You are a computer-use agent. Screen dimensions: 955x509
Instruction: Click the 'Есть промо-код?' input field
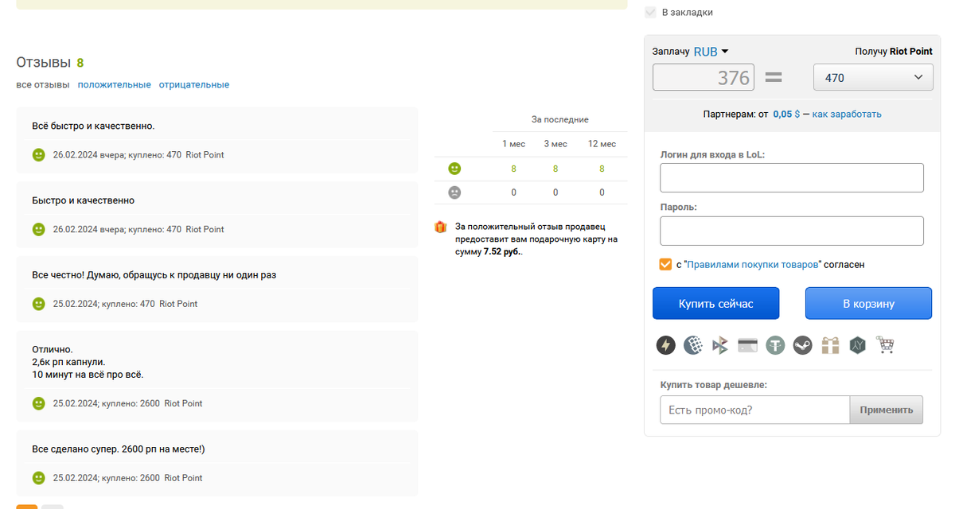pos(755,410)
